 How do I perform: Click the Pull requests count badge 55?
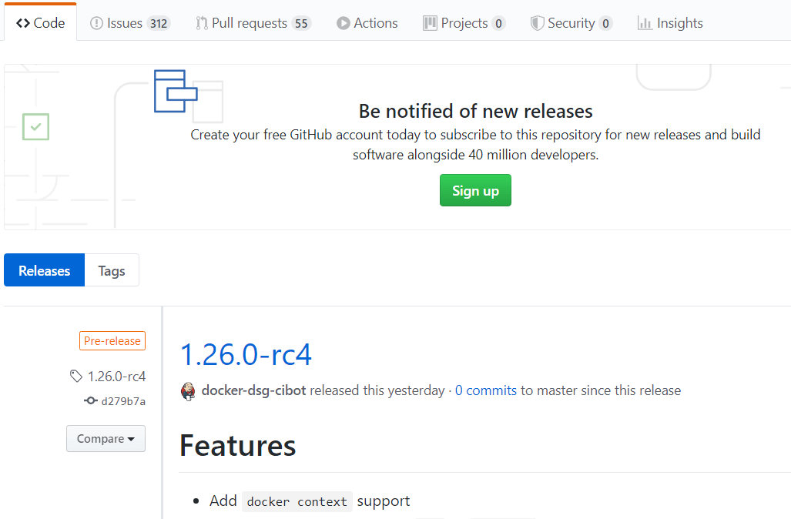click(x=301, y=24)
